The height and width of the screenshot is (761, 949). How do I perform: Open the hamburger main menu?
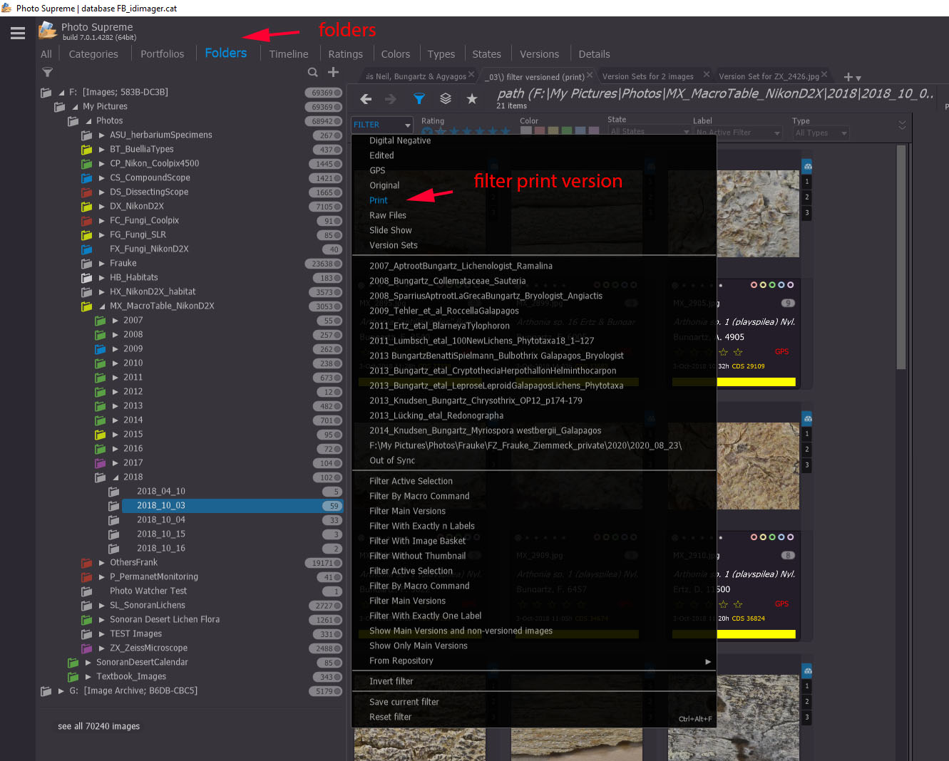tap(18, 33)
